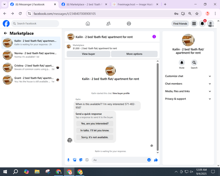Viewport: 220px width, 176px height.
Task: Switch to the Freeimage.host browser tab
Action: (135, 4)
